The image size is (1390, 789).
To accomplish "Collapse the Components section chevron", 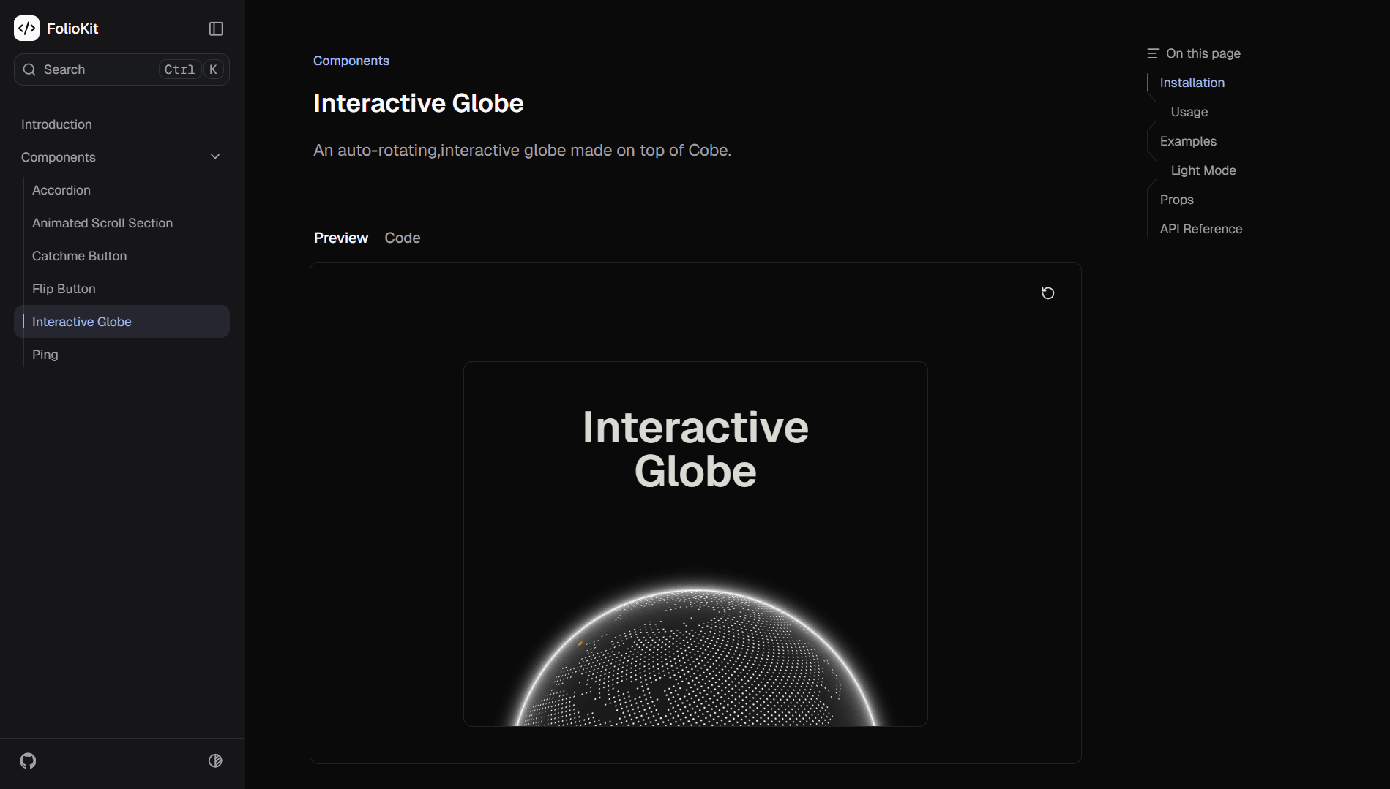I will [215, 157].
